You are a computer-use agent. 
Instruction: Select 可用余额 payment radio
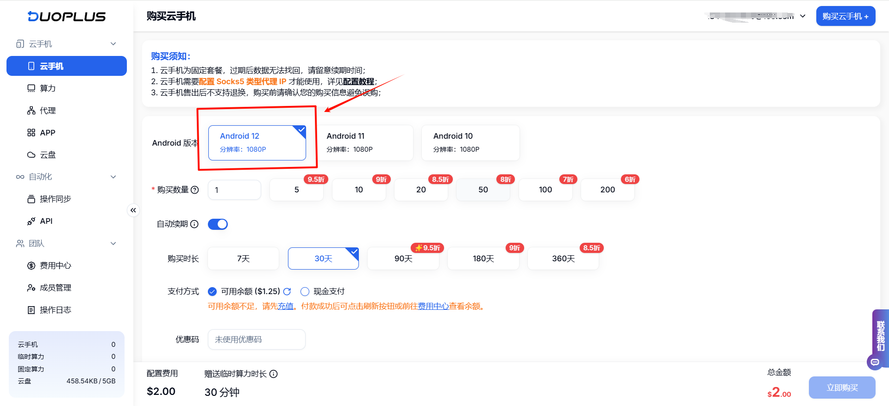click(212, 291)
